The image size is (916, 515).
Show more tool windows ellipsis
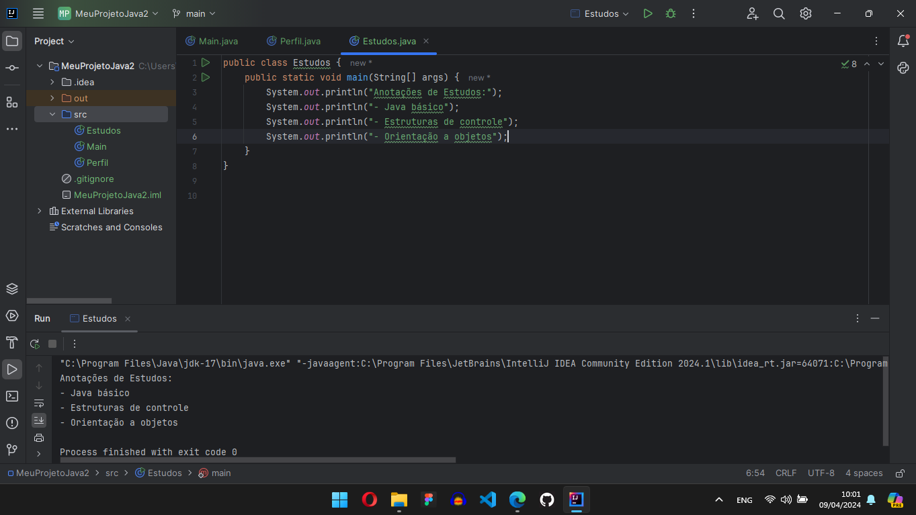[12, 128]
